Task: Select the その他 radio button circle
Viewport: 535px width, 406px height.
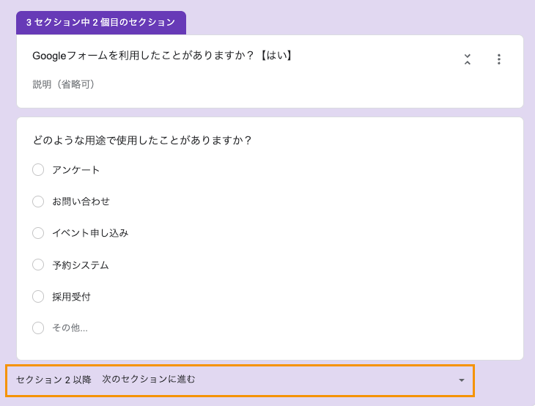Action: tap(38, 328)
